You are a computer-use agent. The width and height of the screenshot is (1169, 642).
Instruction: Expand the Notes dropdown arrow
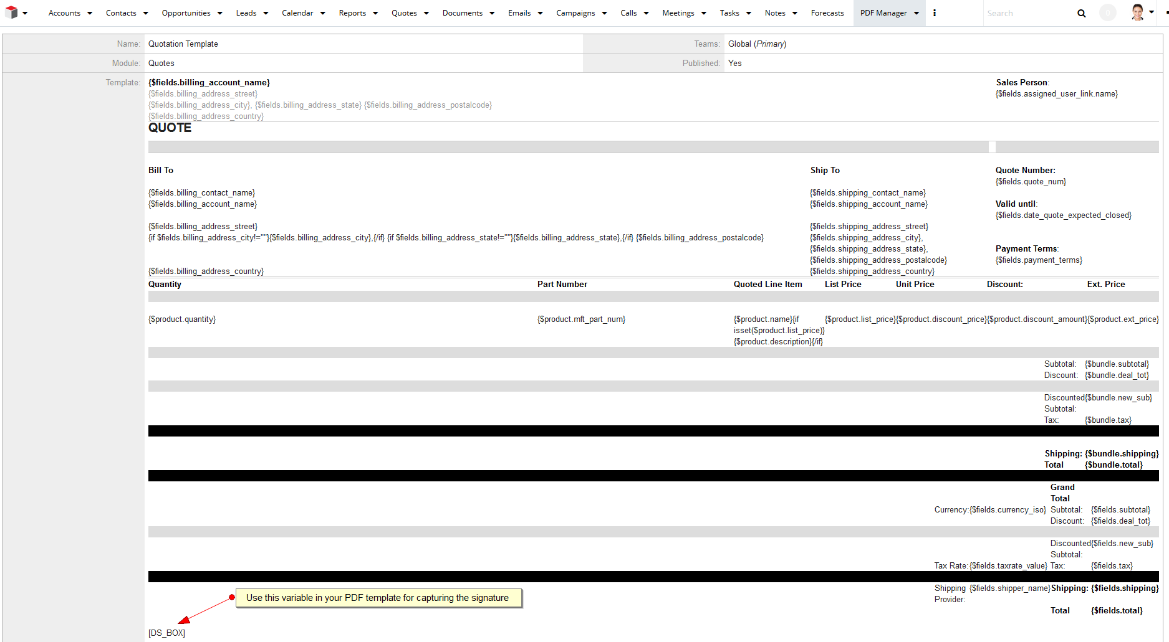pos(795,13)
